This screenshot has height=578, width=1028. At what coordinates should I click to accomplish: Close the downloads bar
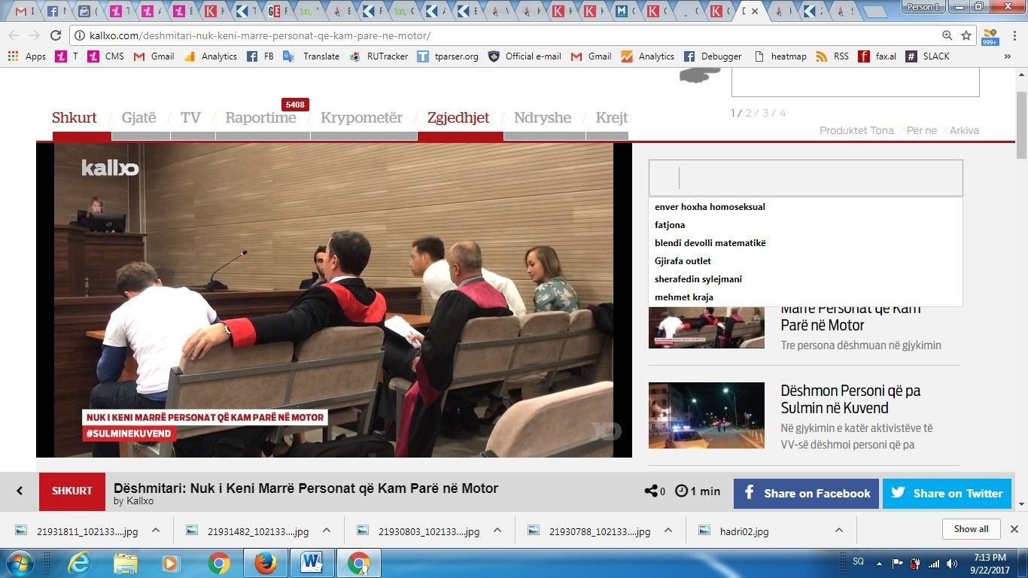(x=1014, y=529)
